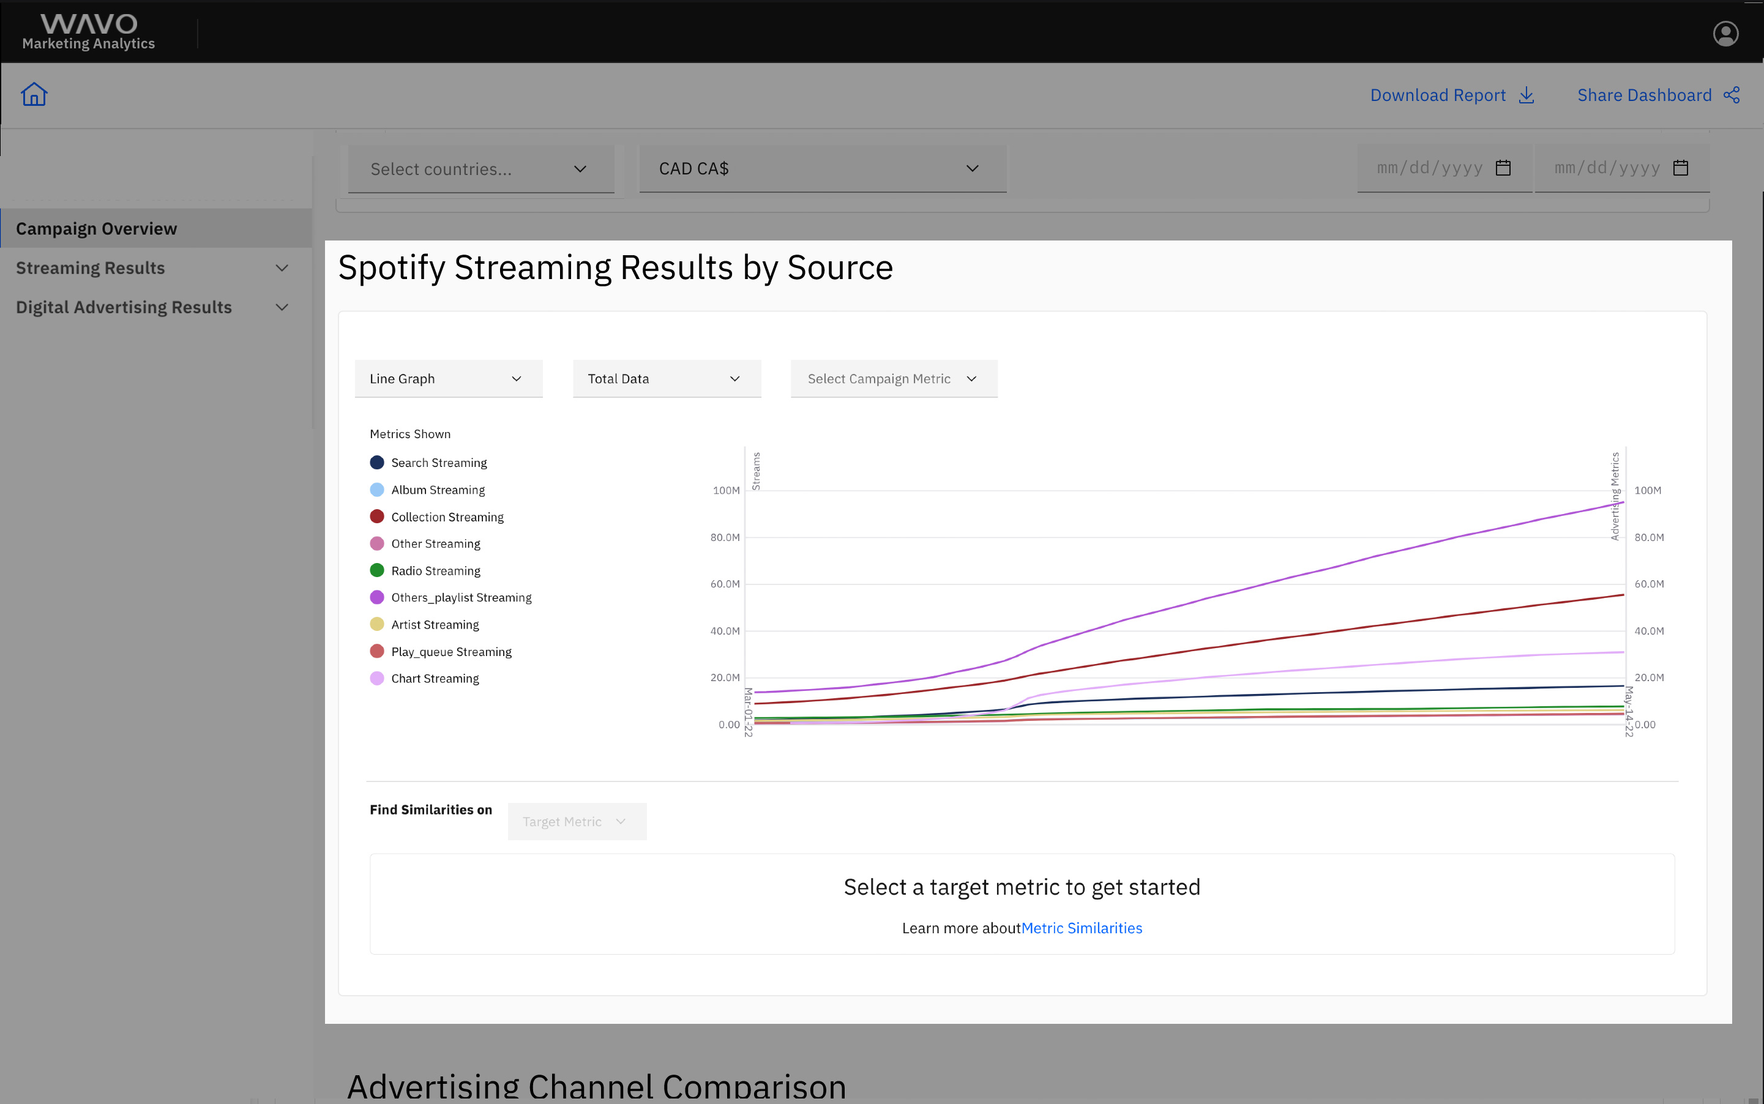Click Metrics Shown label
This screenshot has height=1104, width=1764.
coord(410,434)
